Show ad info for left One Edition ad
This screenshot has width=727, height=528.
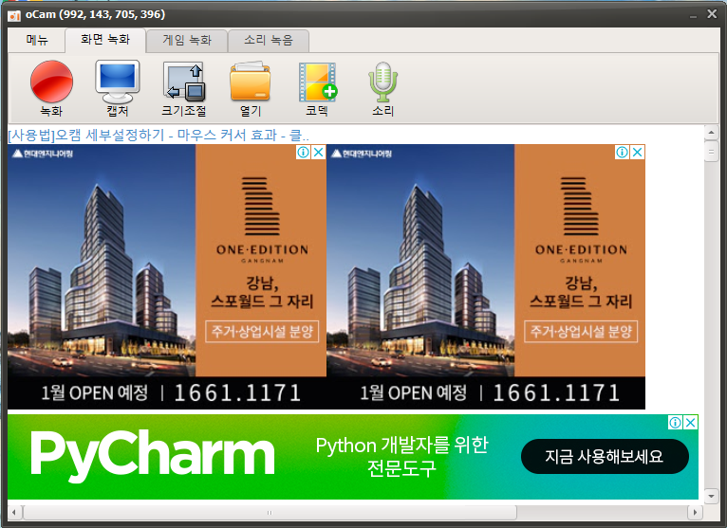[303, 152]
